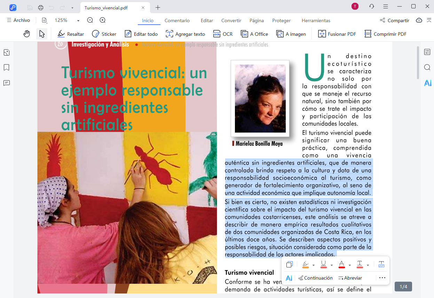Open the Archivo menu

click(18, 20)
